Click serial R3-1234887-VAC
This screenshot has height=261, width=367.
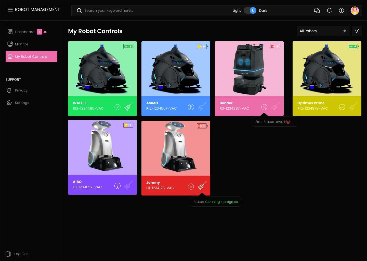[x=234, y=108]
